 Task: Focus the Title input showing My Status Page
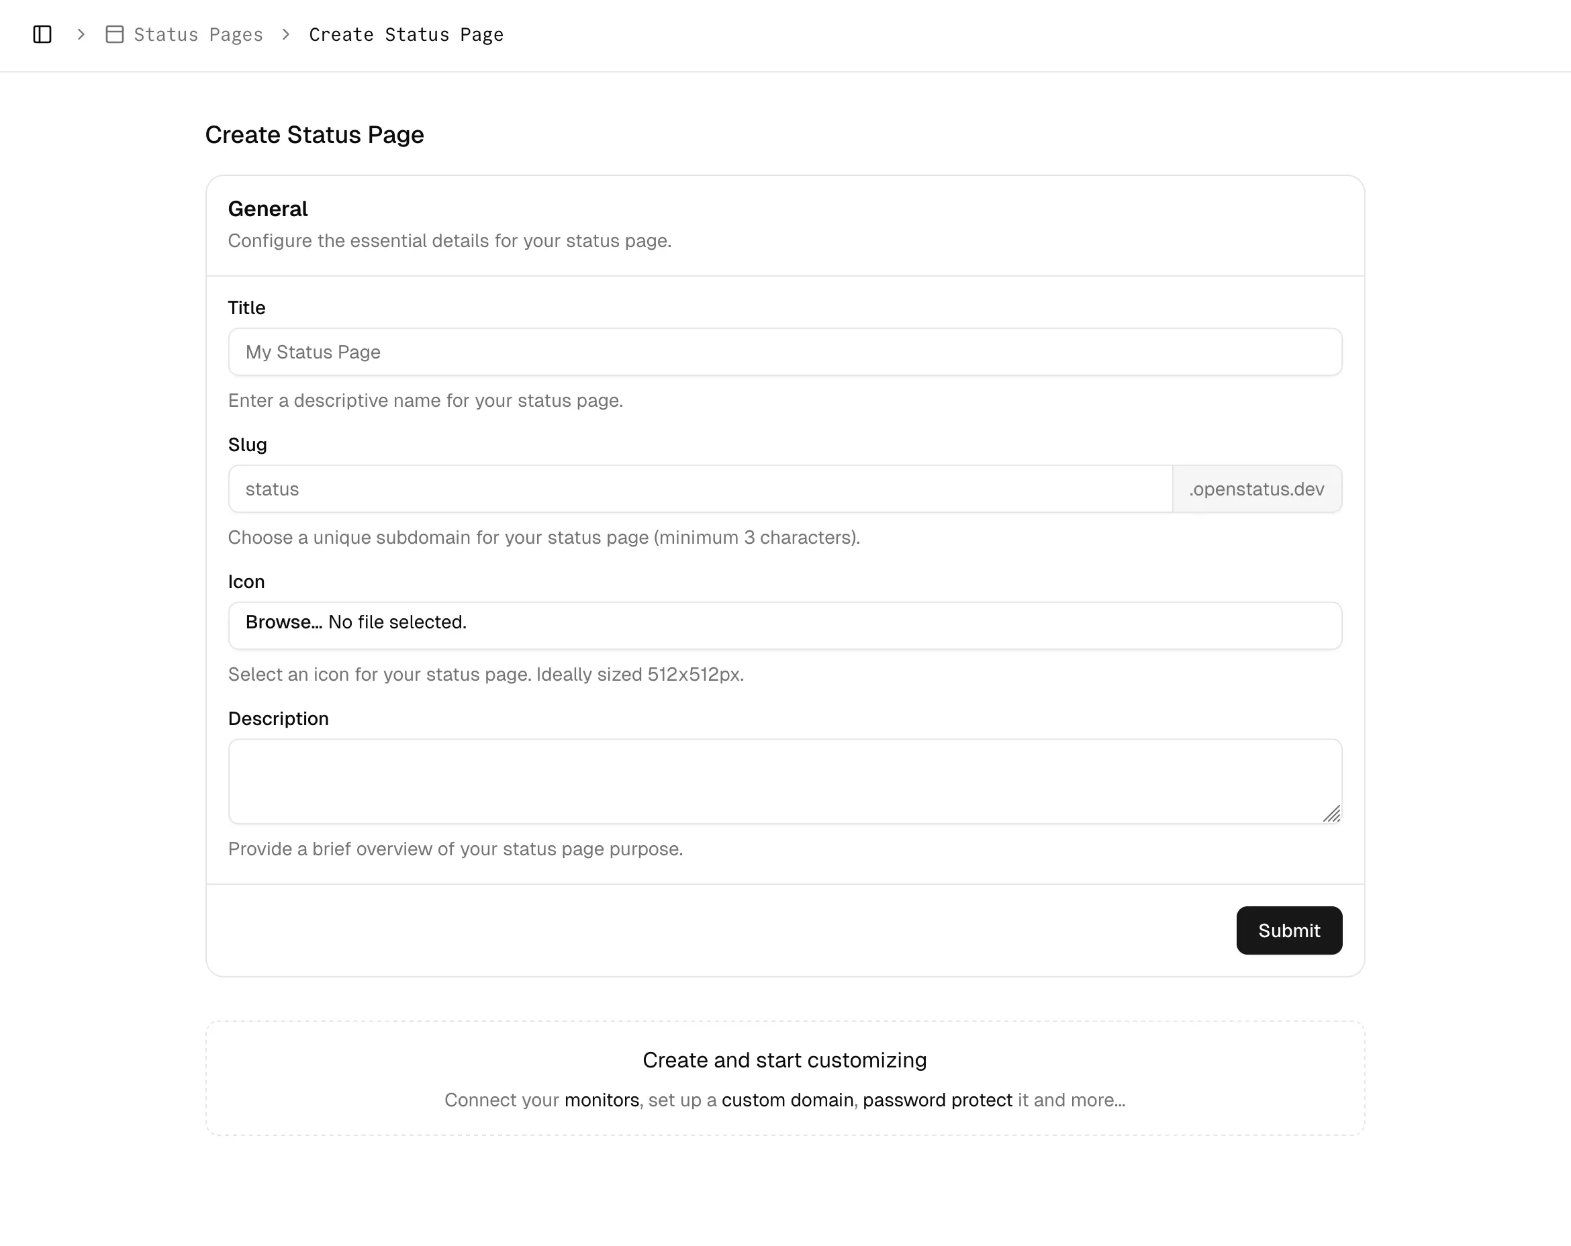pyautogui.click(x=785, y=352)
